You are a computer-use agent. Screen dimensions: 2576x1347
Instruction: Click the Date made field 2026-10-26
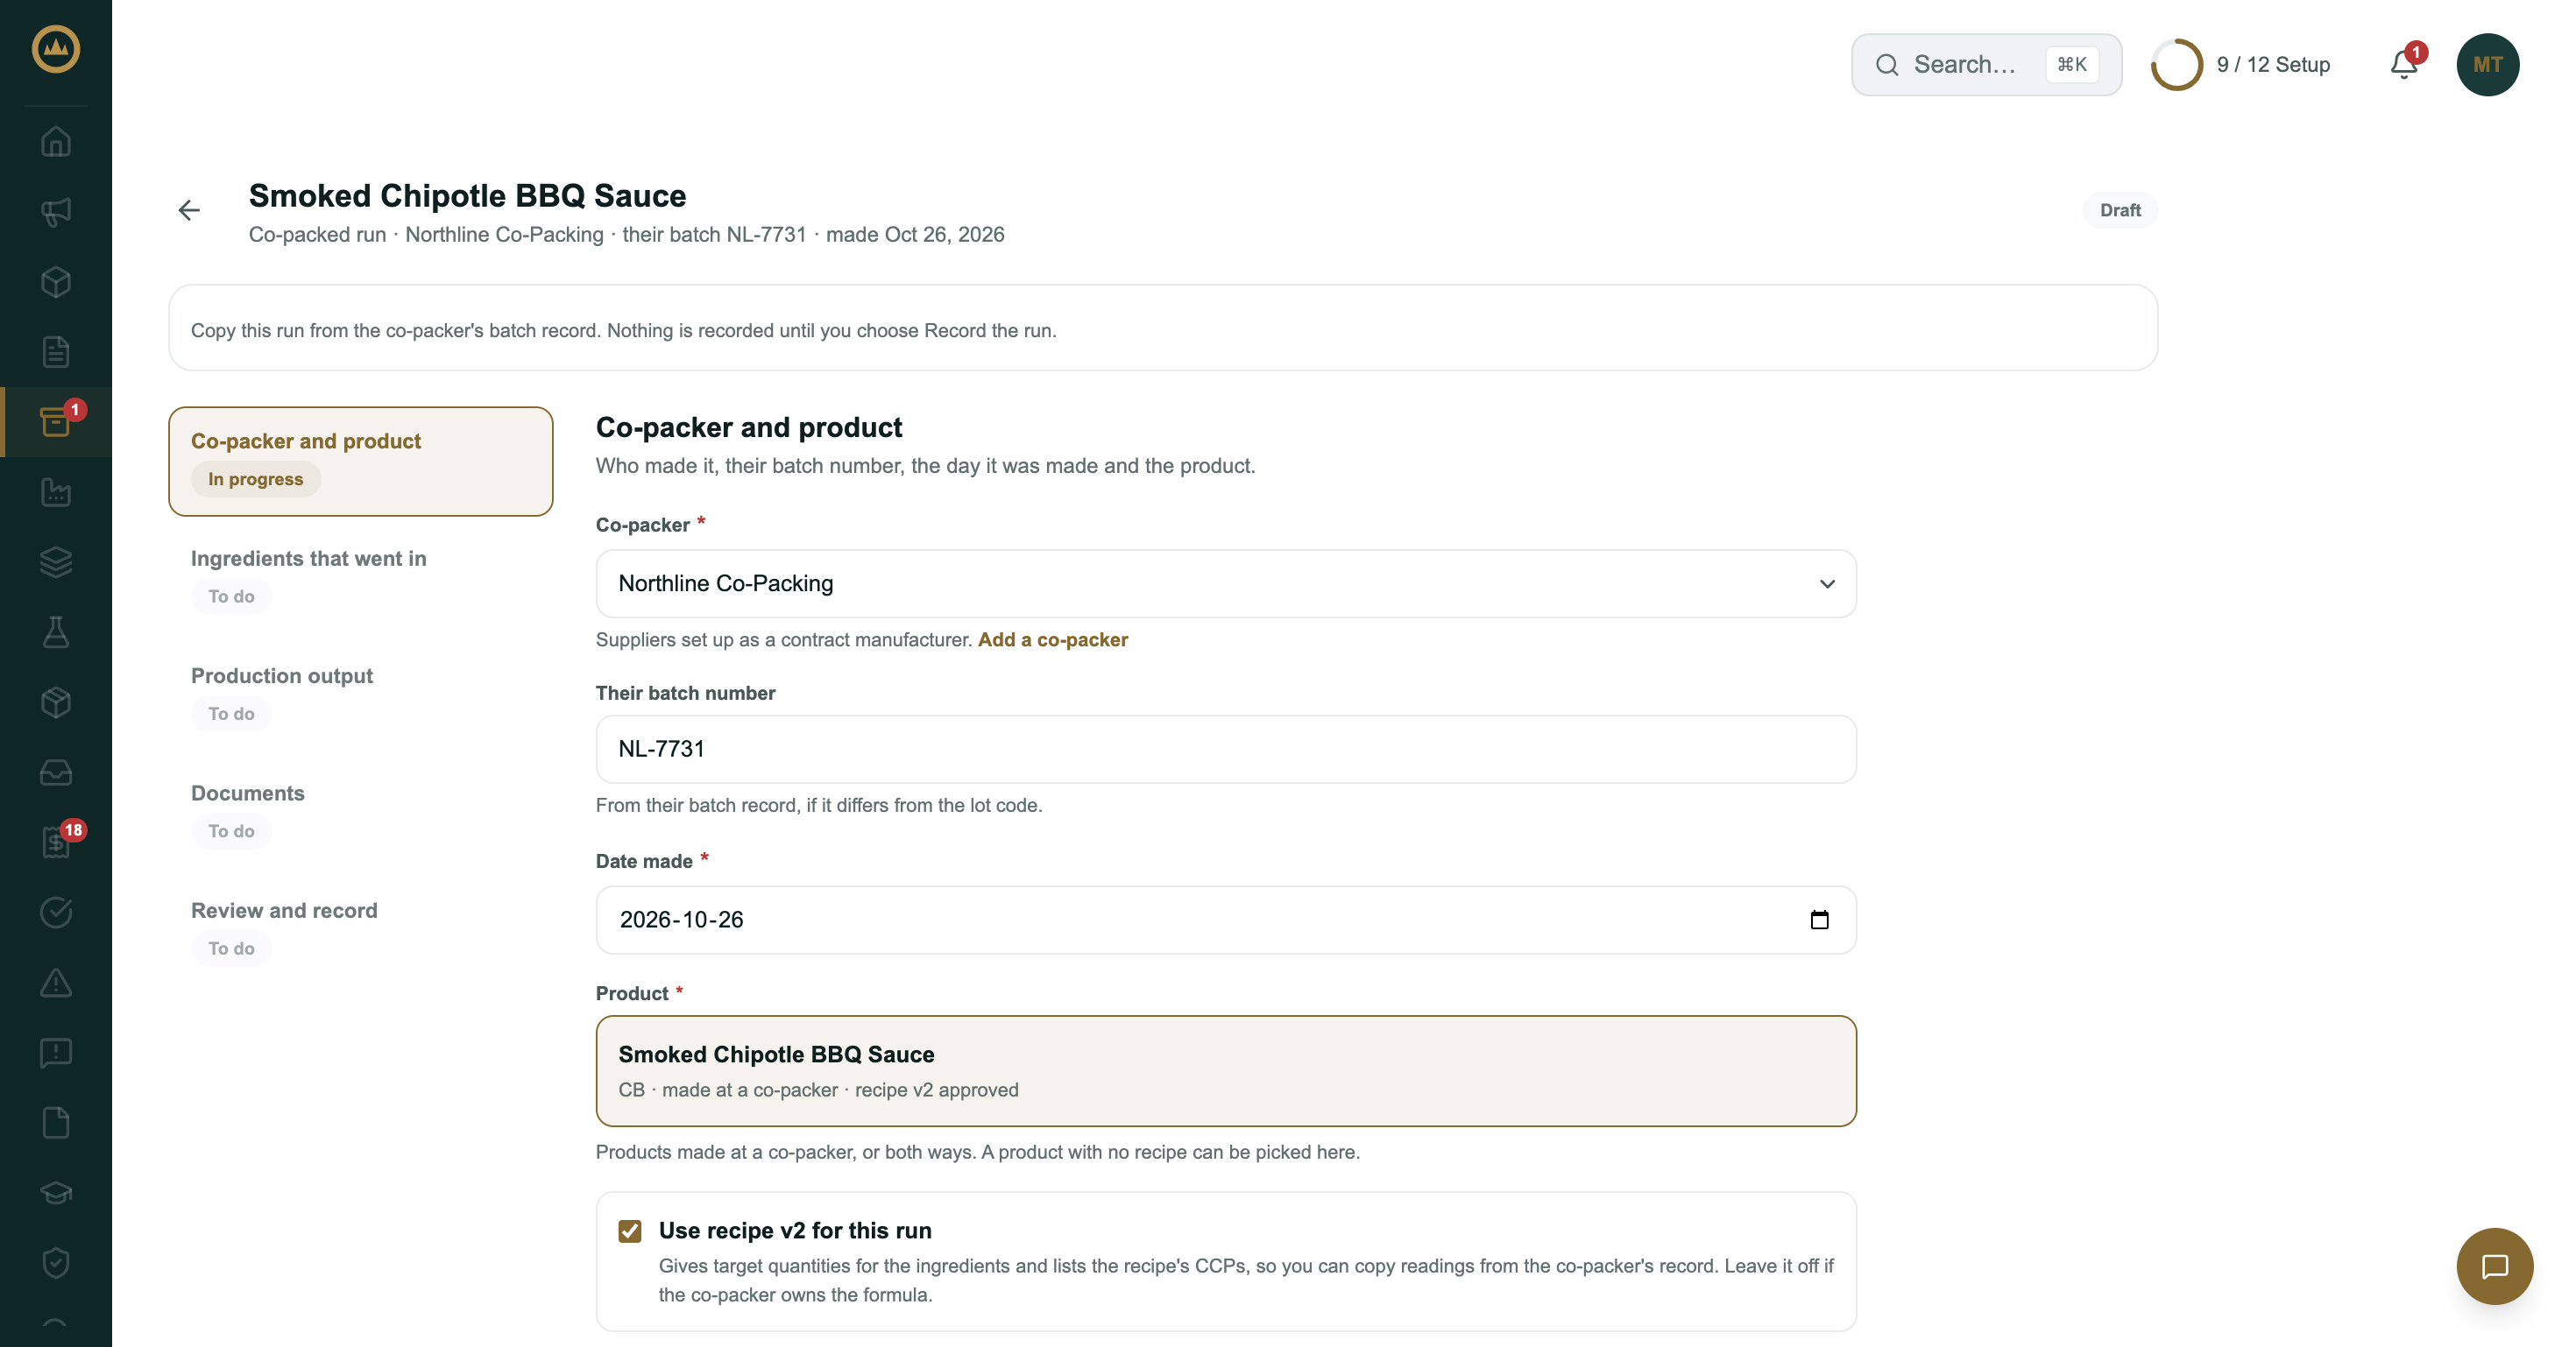click(x=1226, y=920)
